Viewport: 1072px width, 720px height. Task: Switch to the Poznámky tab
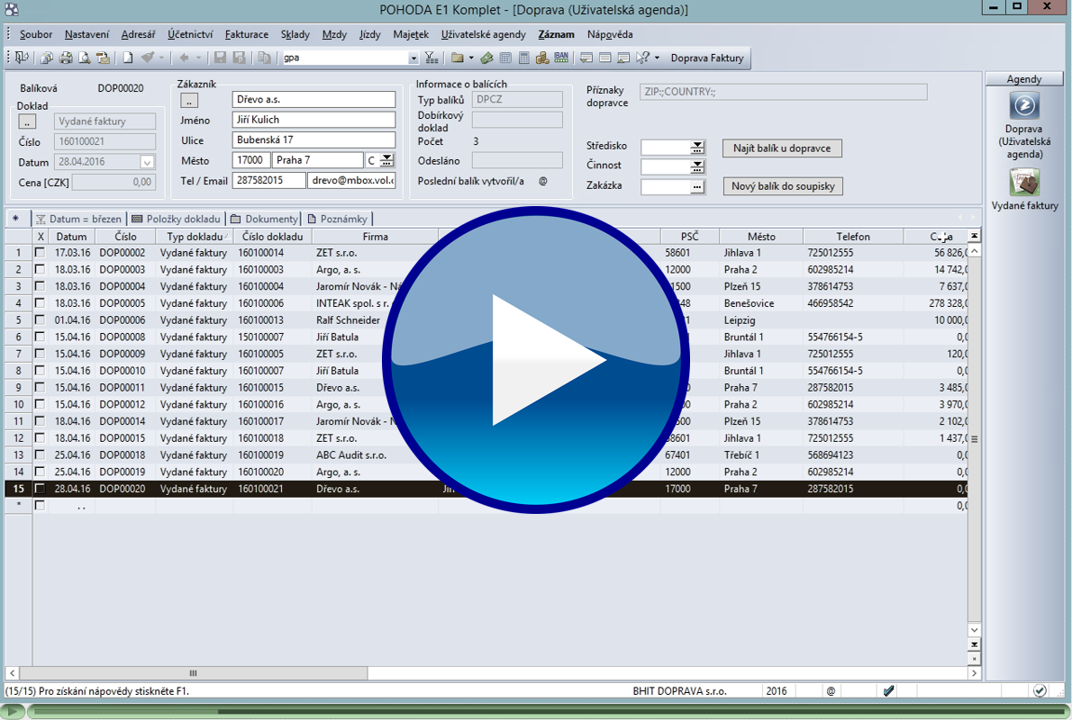click(x=337, y=219)
